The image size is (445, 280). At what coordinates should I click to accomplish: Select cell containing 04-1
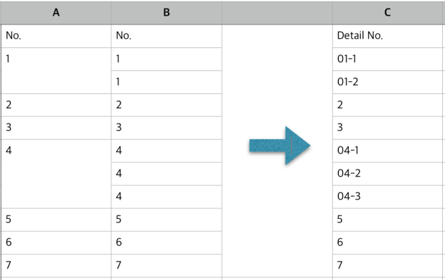(388, 151)
